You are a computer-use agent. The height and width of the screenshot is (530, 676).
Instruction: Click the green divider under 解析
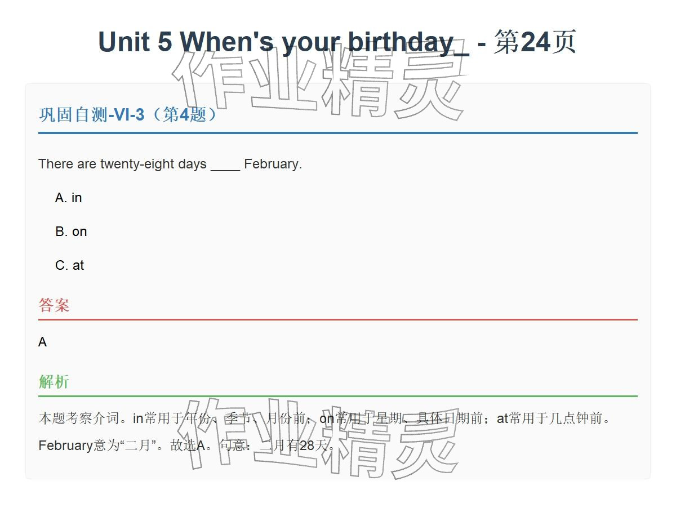tap(338, 396)
